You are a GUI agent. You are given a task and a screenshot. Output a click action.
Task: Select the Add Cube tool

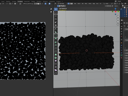[x=56, y=35]
